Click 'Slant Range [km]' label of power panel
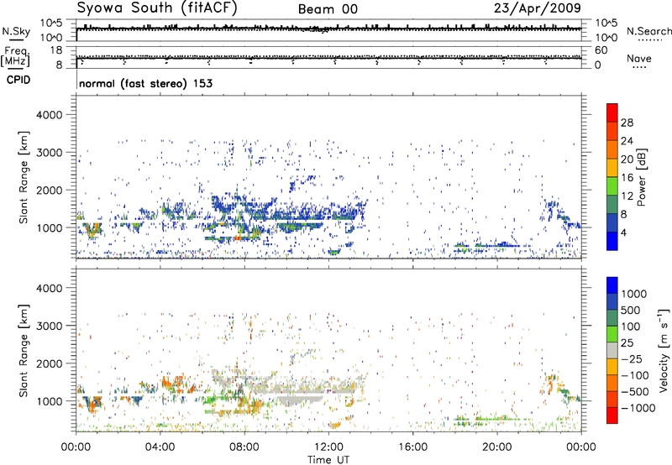The width and height of the screenshot is (672, 465). coord(24,177)
